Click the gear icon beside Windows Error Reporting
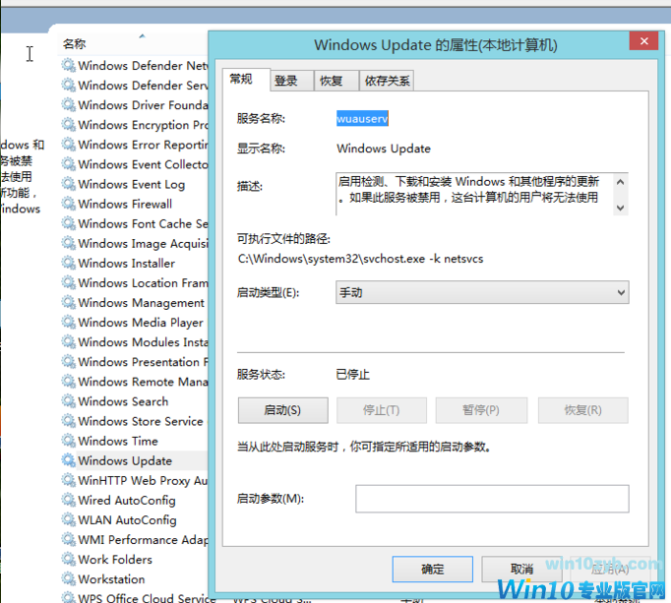This screenshot has height=603, width=671. pos(68,144)
